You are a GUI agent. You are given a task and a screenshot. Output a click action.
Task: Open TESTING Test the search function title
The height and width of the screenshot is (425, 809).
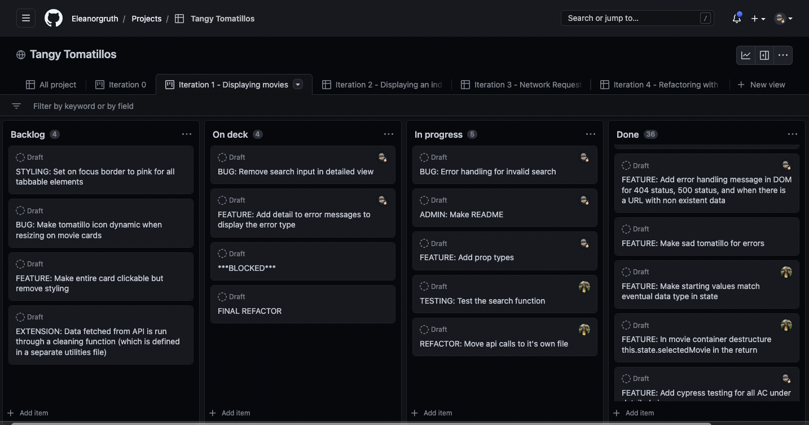click(x=482, y=301)
